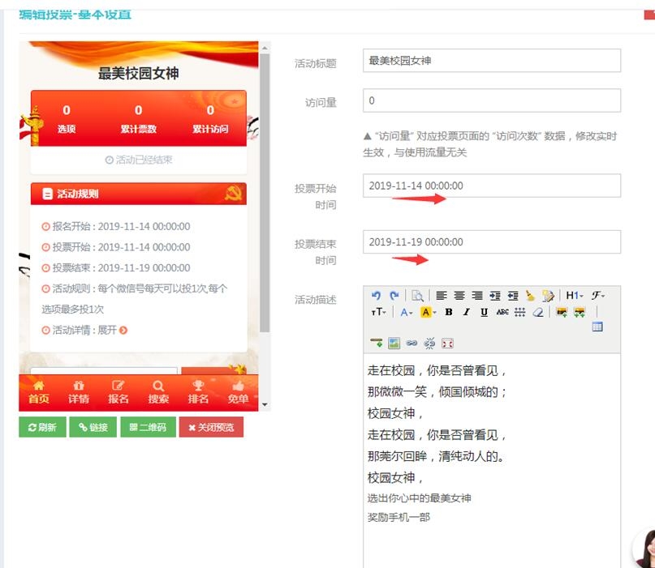Screen dimensions: 655x568
Task: Open the text color A dropdown
Action: (x=406, y=312)
